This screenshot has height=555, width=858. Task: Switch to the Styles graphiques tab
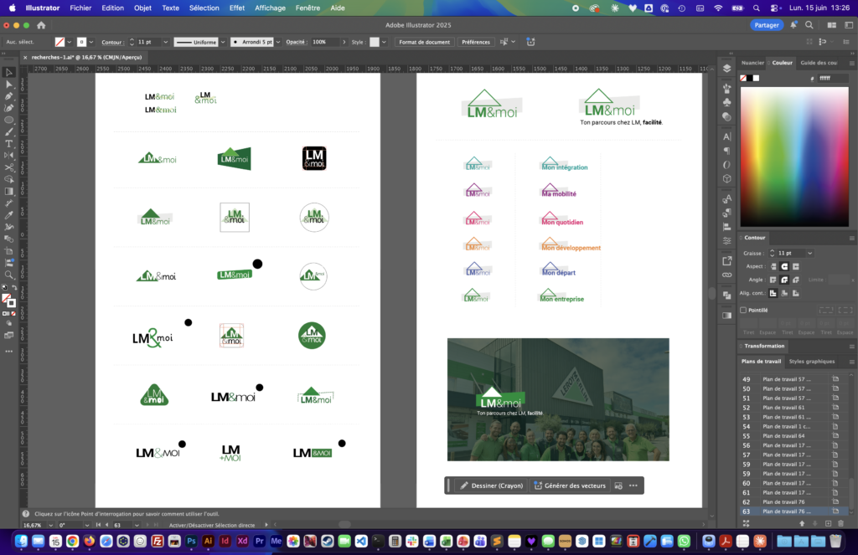click(x=812, y=362)
